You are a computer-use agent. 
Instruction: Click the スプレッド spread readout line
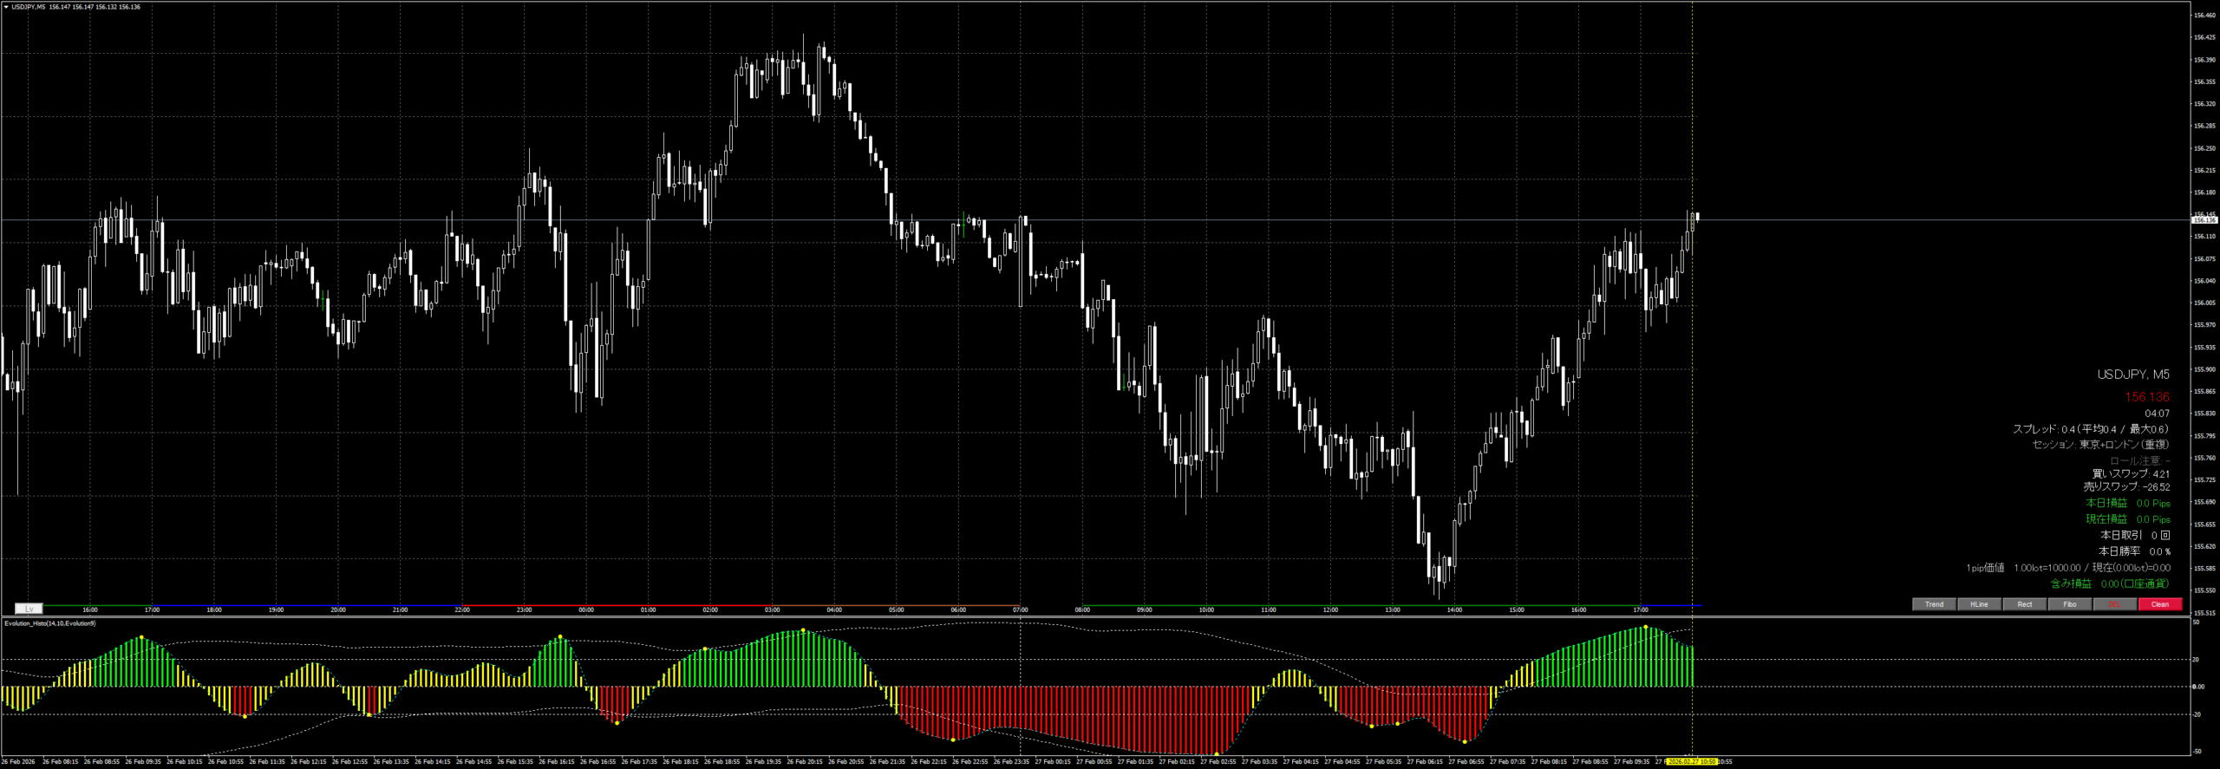[2090, 429]
